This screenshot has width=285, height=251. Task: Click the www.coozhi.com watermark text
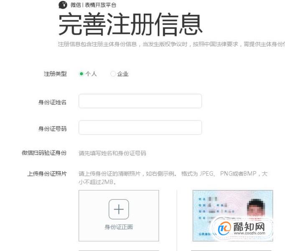tap(249, 233)
